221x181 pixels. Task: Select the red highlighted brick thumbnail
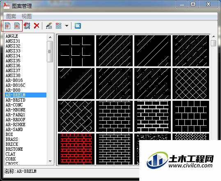tap(76, 149)
